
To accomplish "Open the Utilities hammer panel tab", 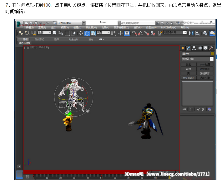I will click(211, 48).
